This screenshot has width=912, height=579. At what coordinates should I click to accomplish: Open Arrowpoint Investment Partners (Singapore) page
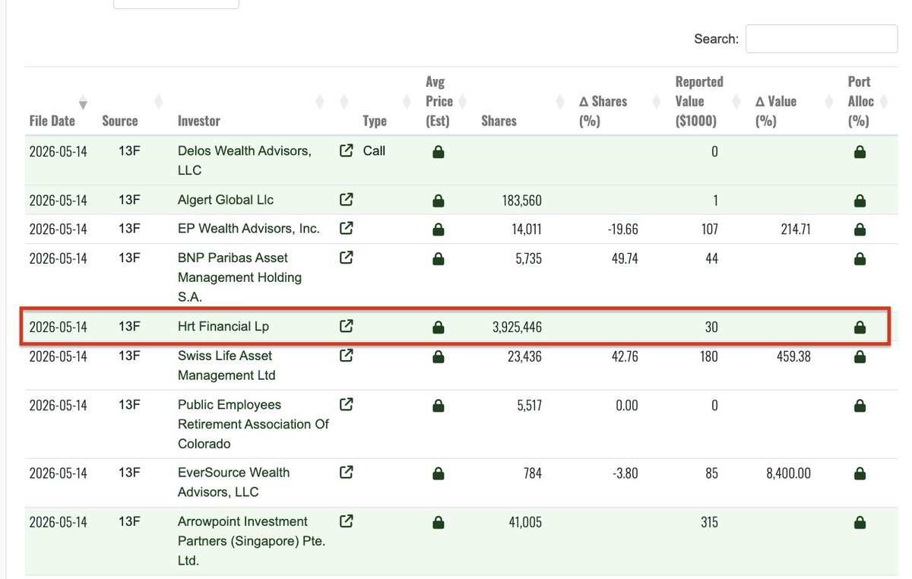coord(252,541)
